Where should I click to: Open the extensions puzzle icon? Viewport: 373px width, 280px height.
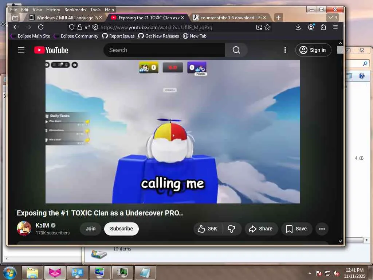[x=323, y=27]
